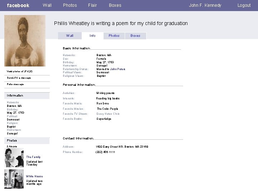This screenshot has width=258, height=193.
Task: Click the Photos sidebar header
Action: 27,140
